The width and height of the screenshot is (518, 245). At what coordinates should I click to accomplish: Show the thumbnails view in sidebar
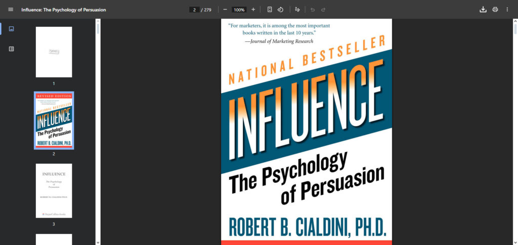pos(11,29)
